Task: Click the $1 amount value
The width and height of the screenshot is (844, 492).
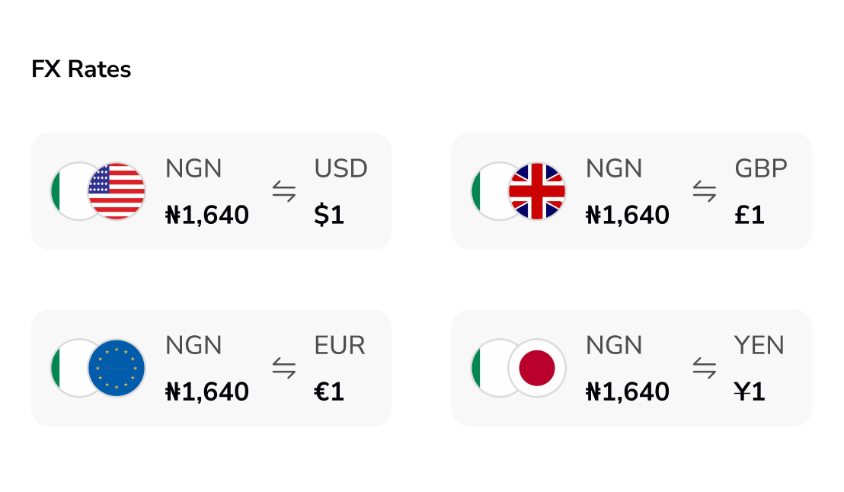Action: tap(329, 216)
